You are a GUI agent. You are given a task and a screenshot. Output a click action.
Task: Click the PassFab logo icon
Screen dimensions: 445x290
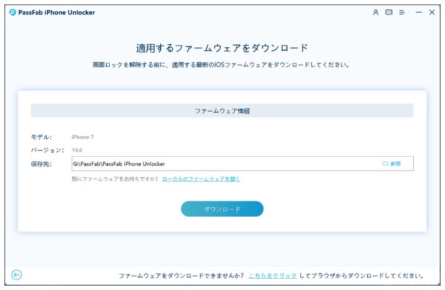click(x=12, y=12)
